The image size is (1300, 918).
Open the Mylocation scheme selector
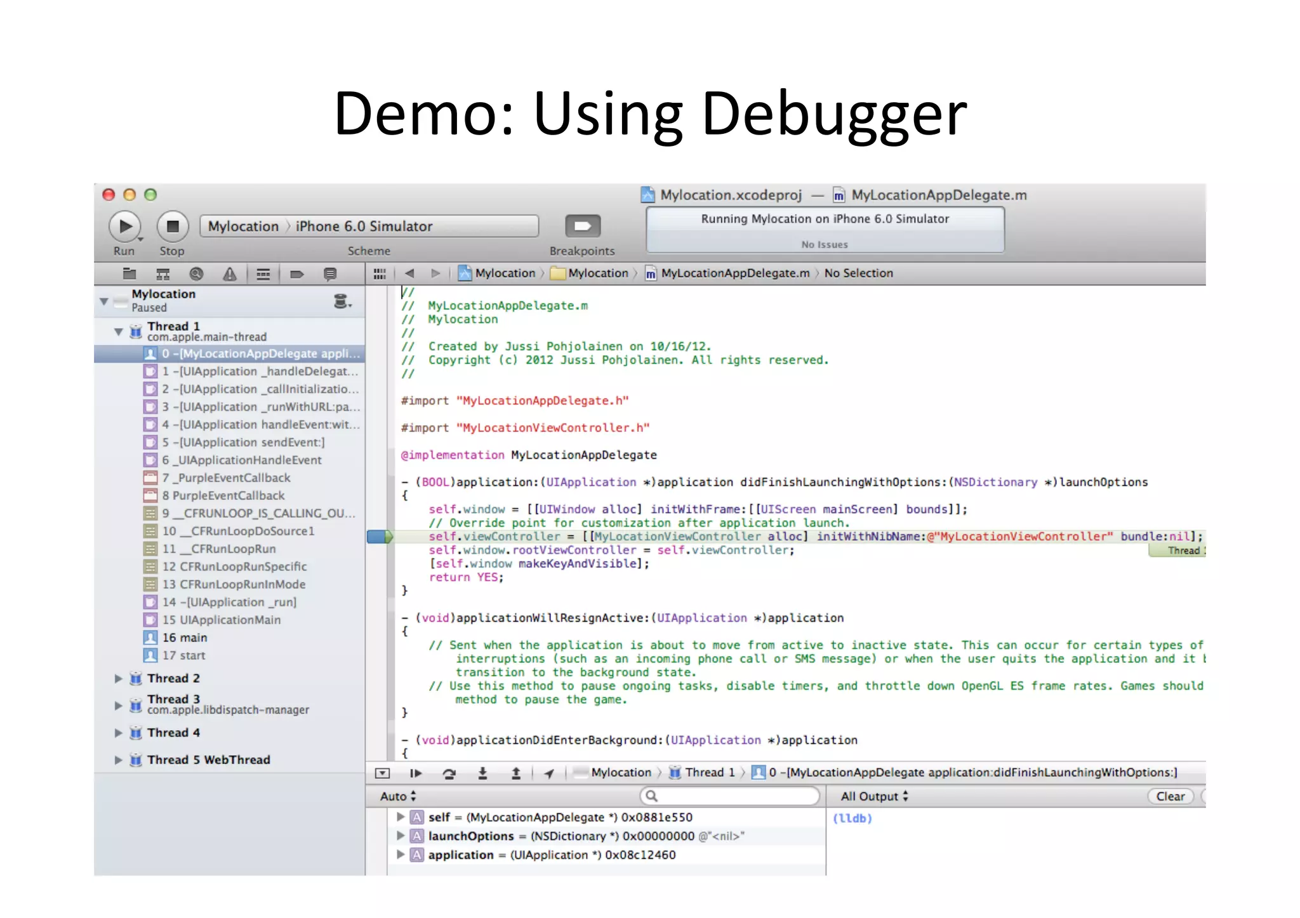pyautogui.click(x=243, y=226)
